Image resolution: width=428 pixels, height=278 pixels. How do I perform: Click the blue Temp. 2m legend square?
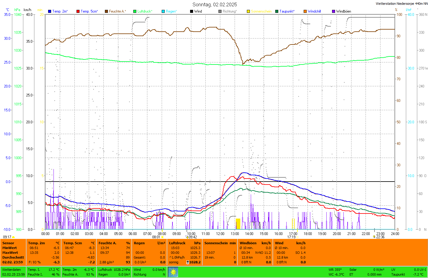pyautogui.click(x=50, y=11)
